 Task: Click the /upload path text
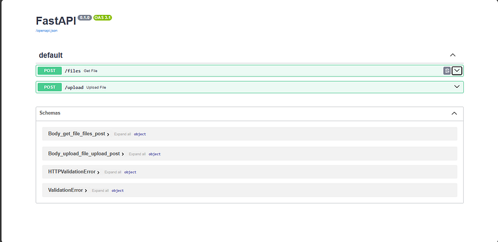pos(74,87)
